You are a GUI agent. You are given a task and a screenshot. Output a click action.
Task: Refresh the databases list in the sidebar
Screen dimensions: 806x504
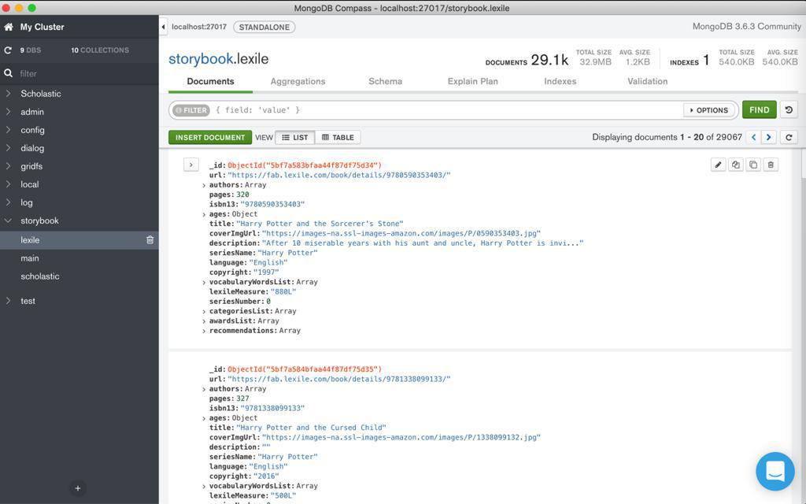pyautogui.click(x=8, y=50)
